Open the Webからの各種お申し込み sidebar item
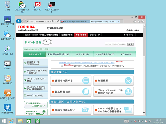The width and height of the screenshot is (166, 124). pyautogui.click(x=36, y=88)
